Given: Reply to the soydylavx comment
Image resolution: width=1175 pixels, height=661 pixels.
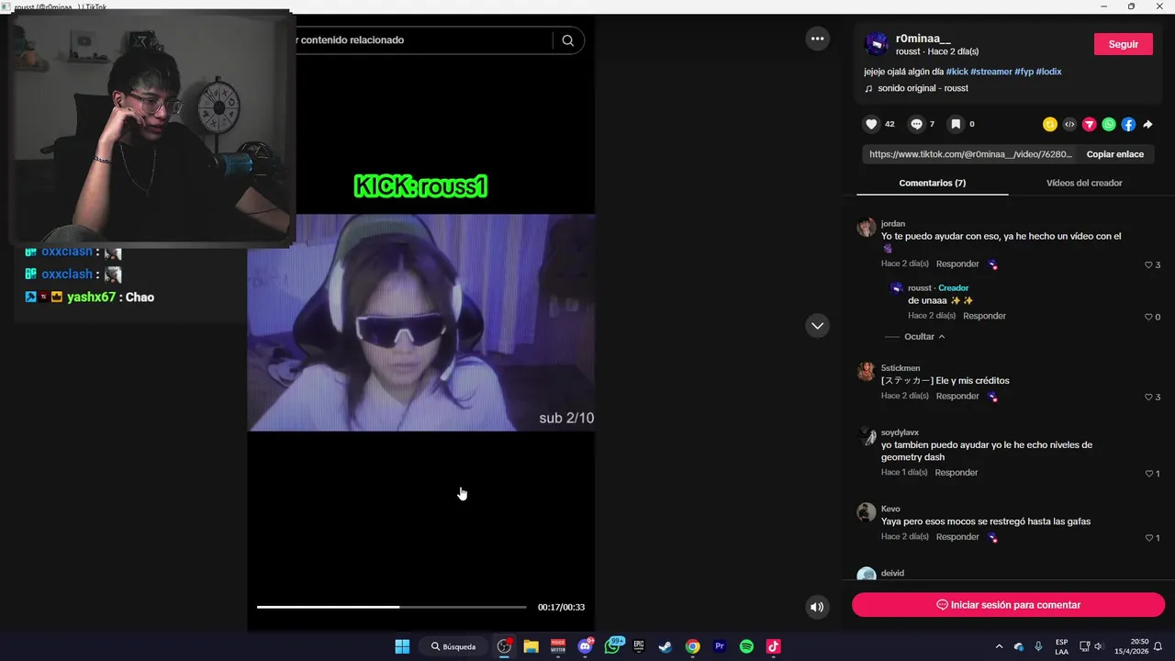Looking at the screenshot, I should 957,472.
